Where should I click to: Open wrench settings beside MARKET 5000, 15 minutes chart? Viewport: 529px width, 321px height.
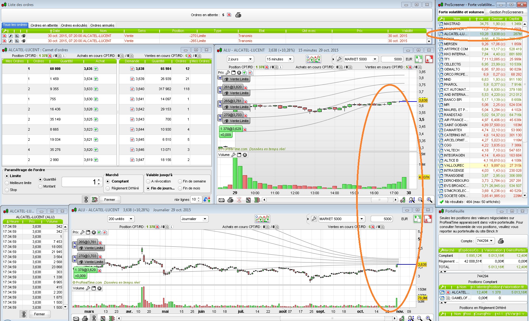339,59
